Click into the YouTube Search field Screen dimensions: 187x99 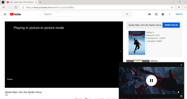(83, 14)
